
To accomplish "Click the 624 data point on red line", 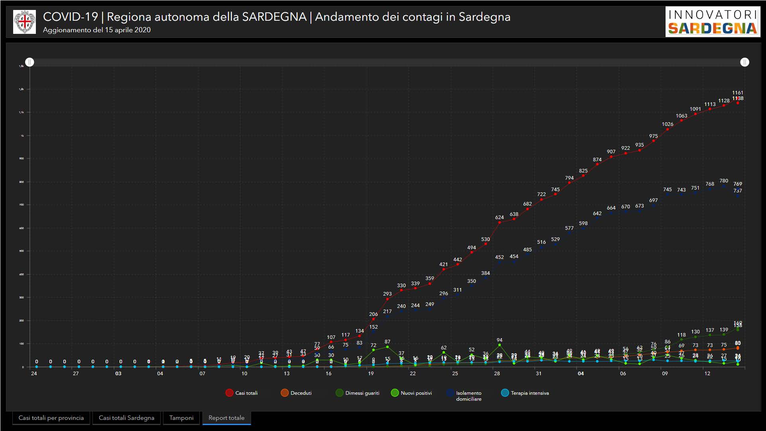I will [x=499, y=222].
